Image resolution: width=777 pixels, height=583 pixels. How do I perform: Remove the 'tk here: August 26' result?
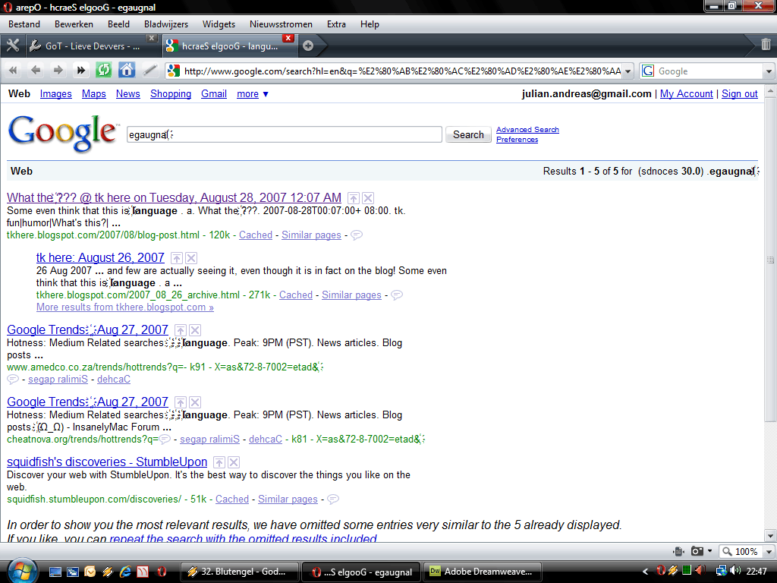click(x=191, y=258)
